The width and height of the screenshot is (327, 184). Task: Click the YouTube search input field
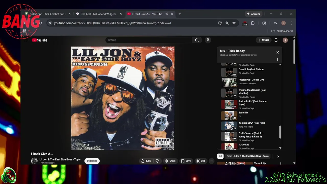click(x=149, y=40)
